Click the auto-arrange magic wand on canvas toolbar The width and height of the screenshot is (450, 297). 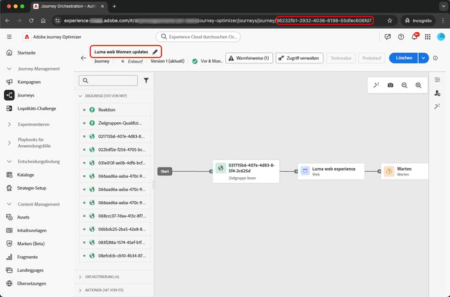point(376,85)
